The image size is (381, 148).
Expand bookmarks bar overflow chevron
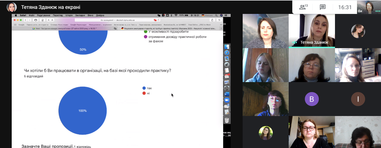click(x=221, y=24)
